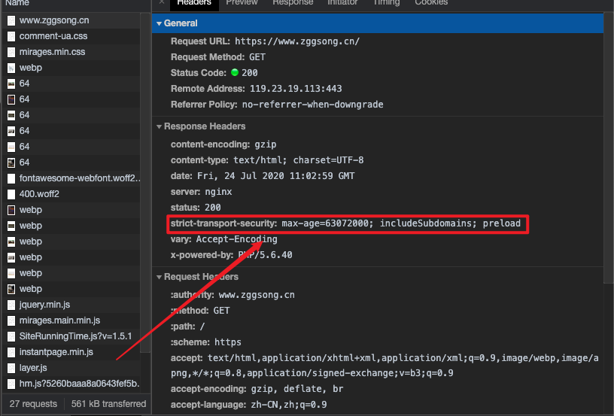Click the stylesheet icon next to comment-ua.css
The width and height of the screenshot is (614, 416).
point(11,36)
